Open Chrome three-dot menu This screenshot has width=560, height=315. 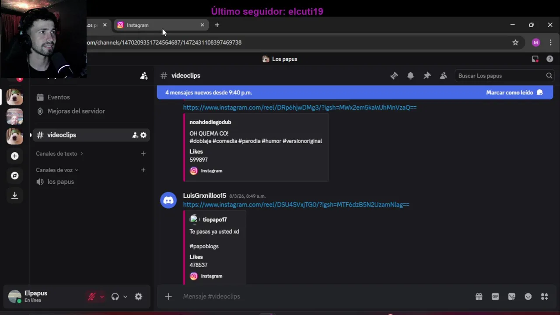click(x=550, y=42)
